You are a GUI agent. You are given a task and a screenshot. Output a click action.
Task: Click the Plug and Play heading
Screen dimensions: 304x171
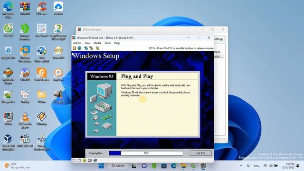point(137,76)
